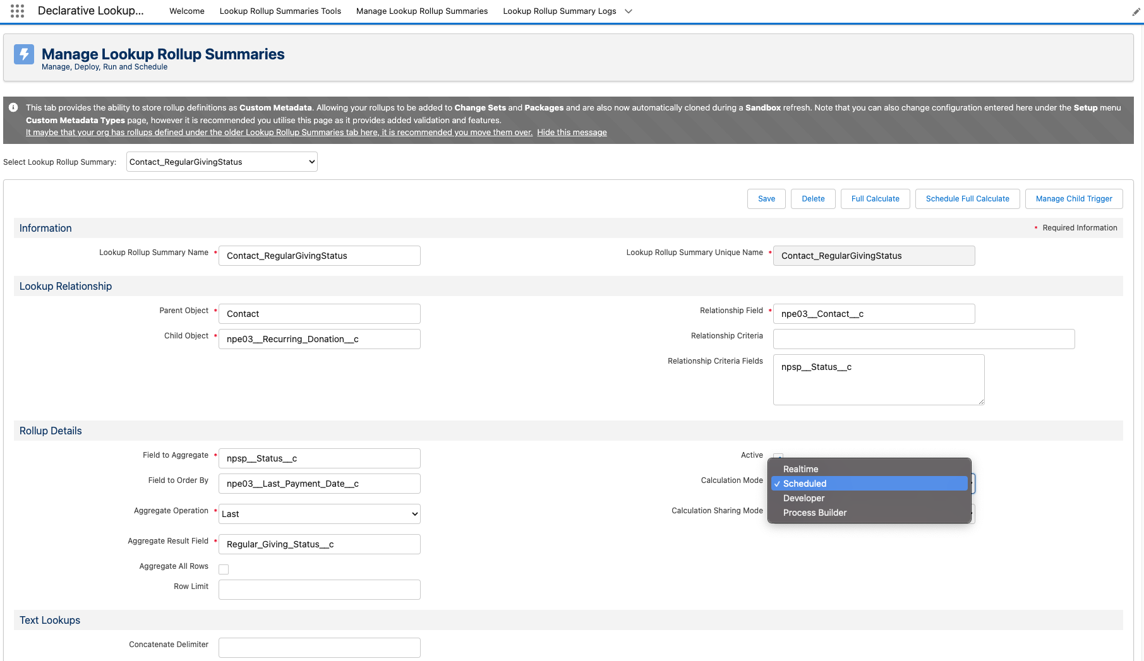Screen dimensions: 1144x661
Task: Toggle the Aggregate All Rows checkbox
Action: [x=224, y=569]
